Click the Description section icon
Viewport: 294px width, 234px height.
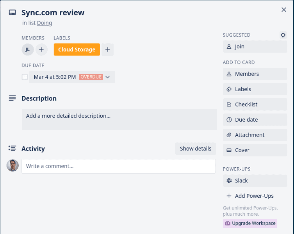pos(12,98)
